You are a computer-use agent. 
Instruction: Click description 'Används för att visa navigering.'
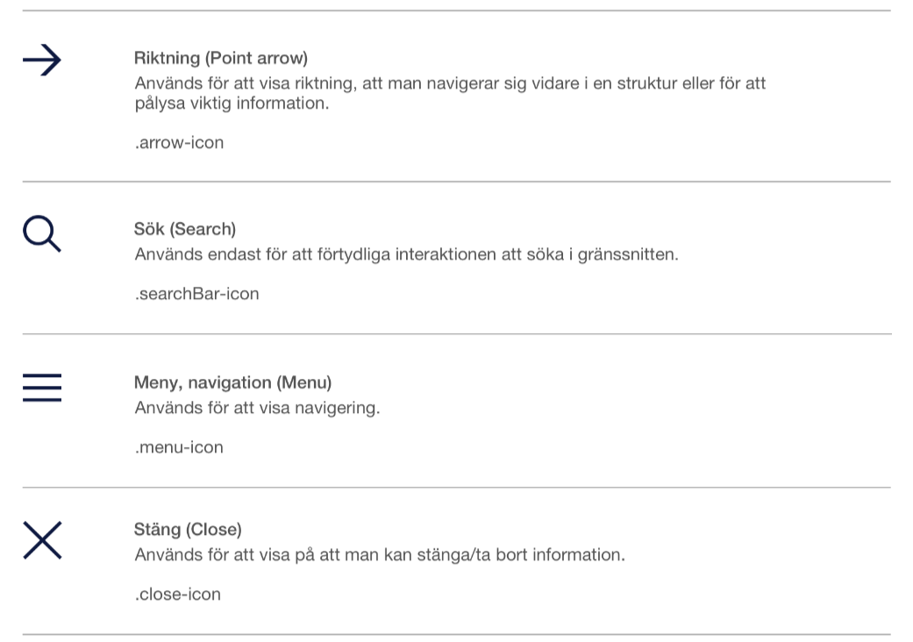pyautogui.click(x=257, y=408)
